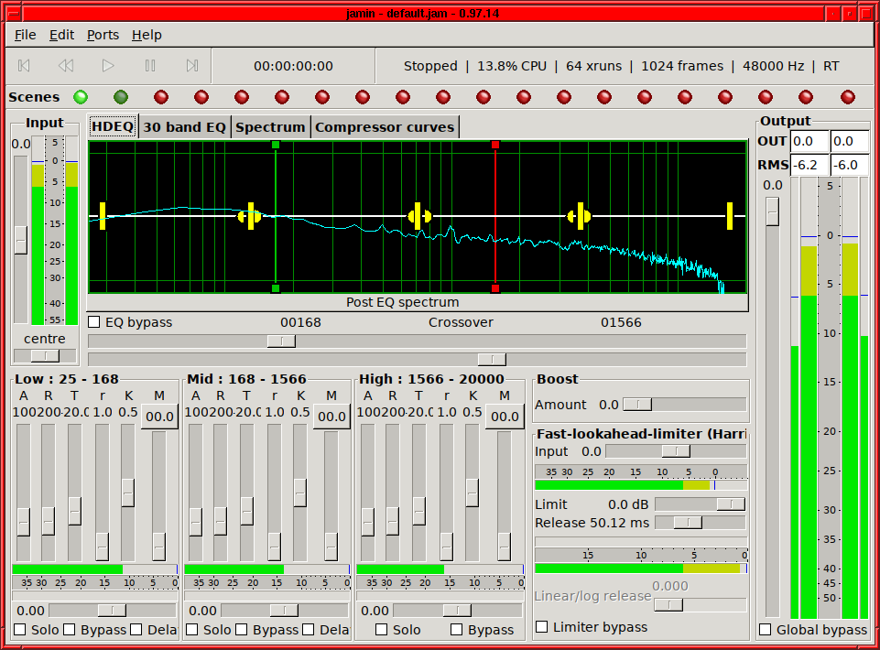This screenshot has width=880, height=650.
Task: Click the Low band 00.0 makeup button
Action: (160, 417)
